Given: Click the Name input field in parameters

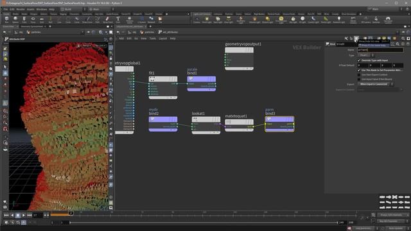Looking at the screenshot, I should click(380, 50).
